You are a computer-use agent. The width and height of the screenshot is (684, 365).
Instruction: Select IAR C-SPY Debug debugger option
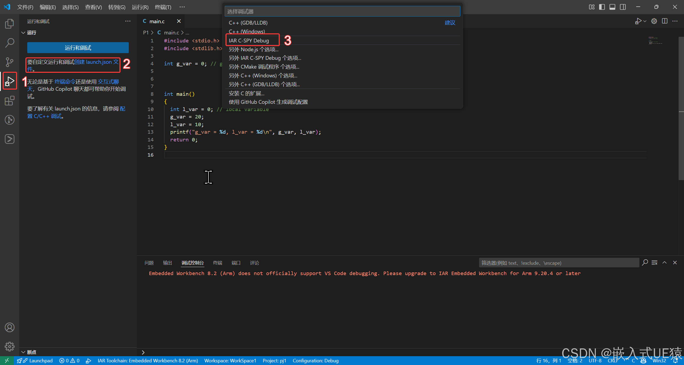pyautogui.click(x=249, y=41)
